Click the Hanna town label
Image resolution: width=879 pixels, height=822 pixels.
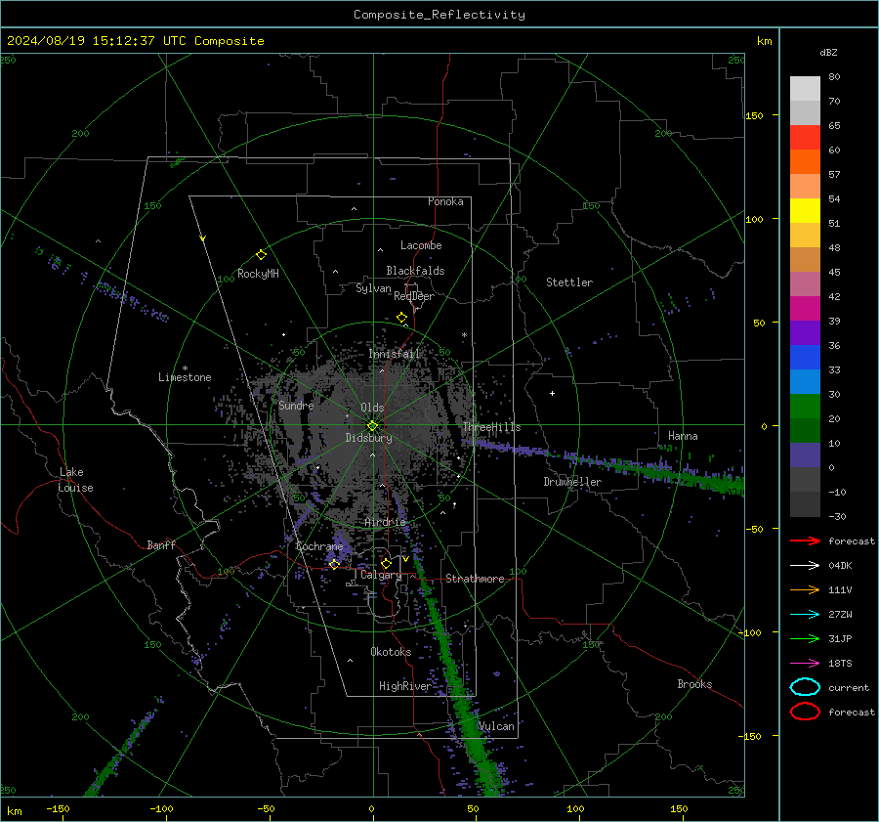point(683,436)
